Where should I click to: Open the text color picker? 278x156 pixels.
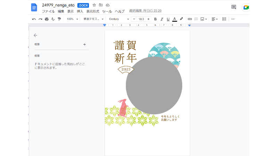175,19
